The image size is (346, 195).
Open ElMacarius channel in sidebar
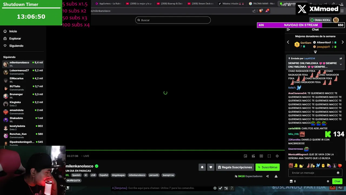pyautogui.click(x=23, y=80)
